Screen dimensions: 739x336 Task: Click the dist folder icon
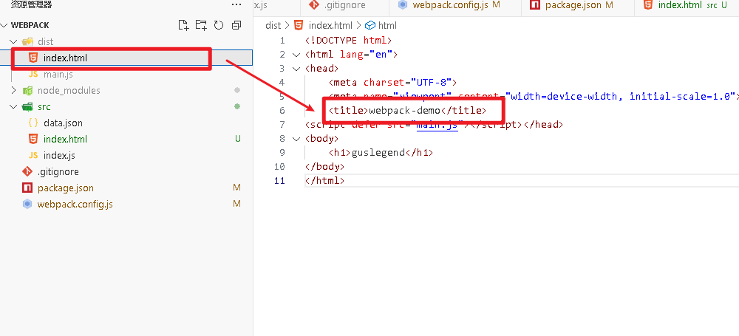point(28,42)
